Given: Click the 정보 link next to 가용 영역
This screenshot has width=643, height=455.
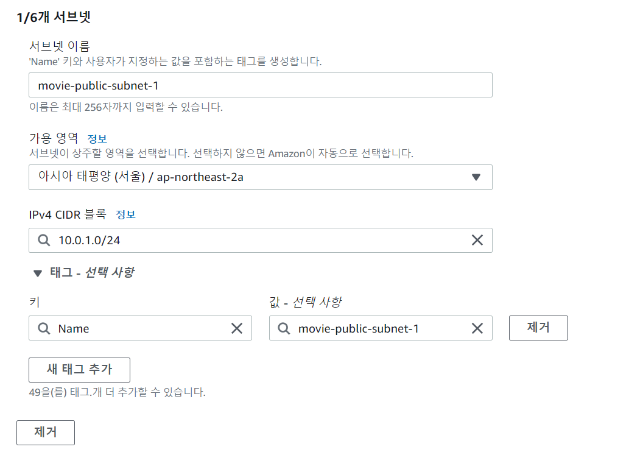Looking at the screenshot, I should 97,138.
